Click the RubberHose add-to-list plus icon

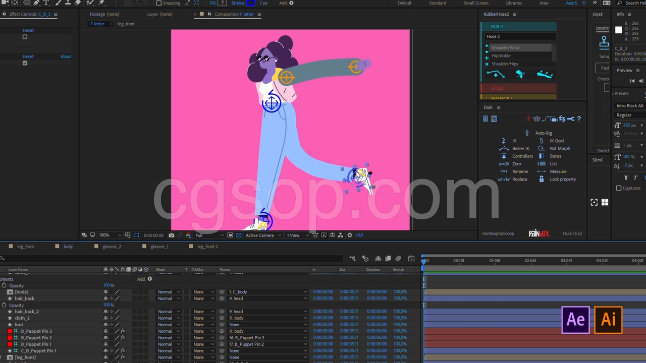point(487,58)
